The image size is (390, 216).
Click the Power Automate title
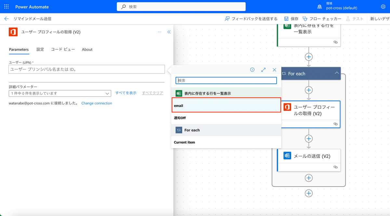32,6
